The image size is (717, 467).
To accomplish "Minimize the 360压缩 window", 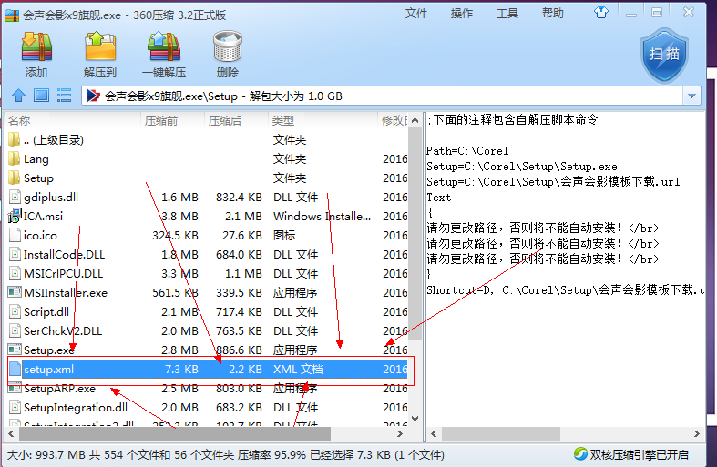I will [x=631, y=14].
